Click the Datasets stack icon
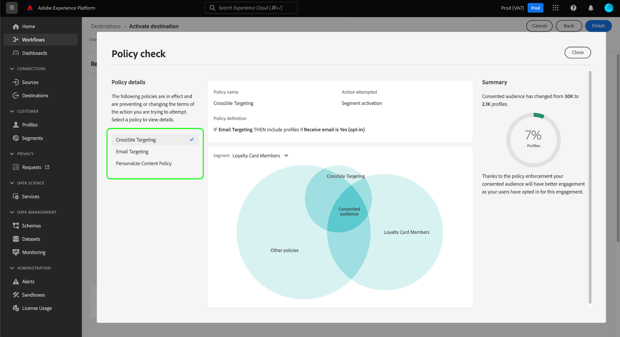Screen dimensions: 620x337 pyautogui.click(x=16, y=239)
